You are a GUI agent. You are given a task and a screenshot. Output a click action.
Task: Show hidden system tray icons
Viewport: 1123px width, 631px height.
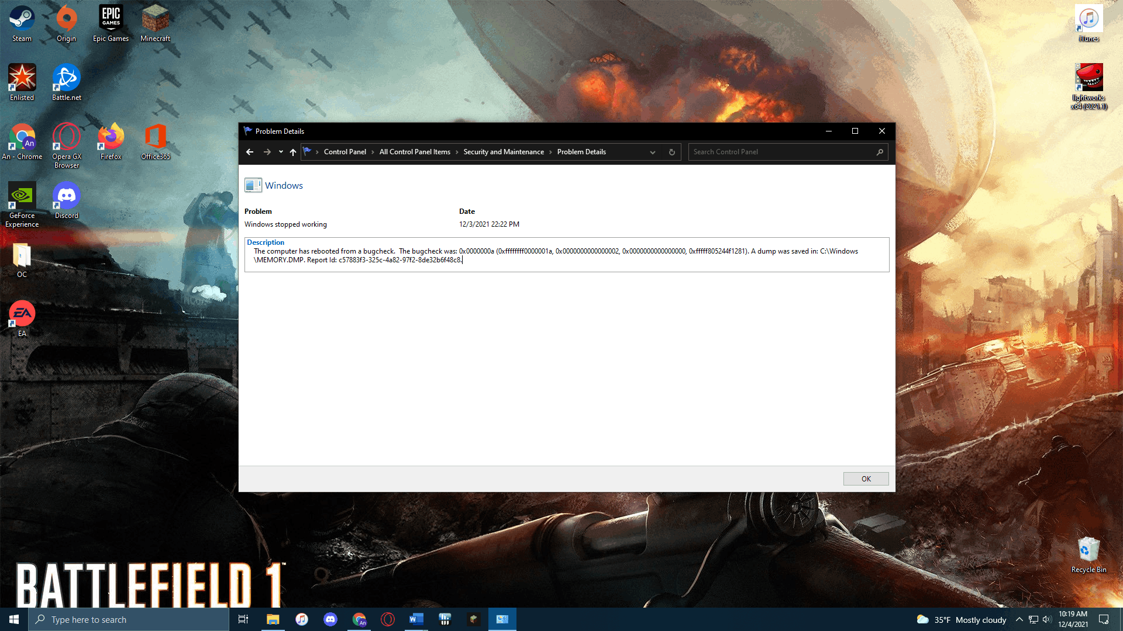(1019, 619)
